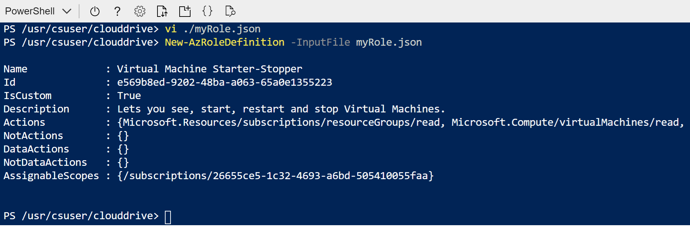Open help via the question mark icon
This screenshot has width=690, height=228.
click(117, 12)
